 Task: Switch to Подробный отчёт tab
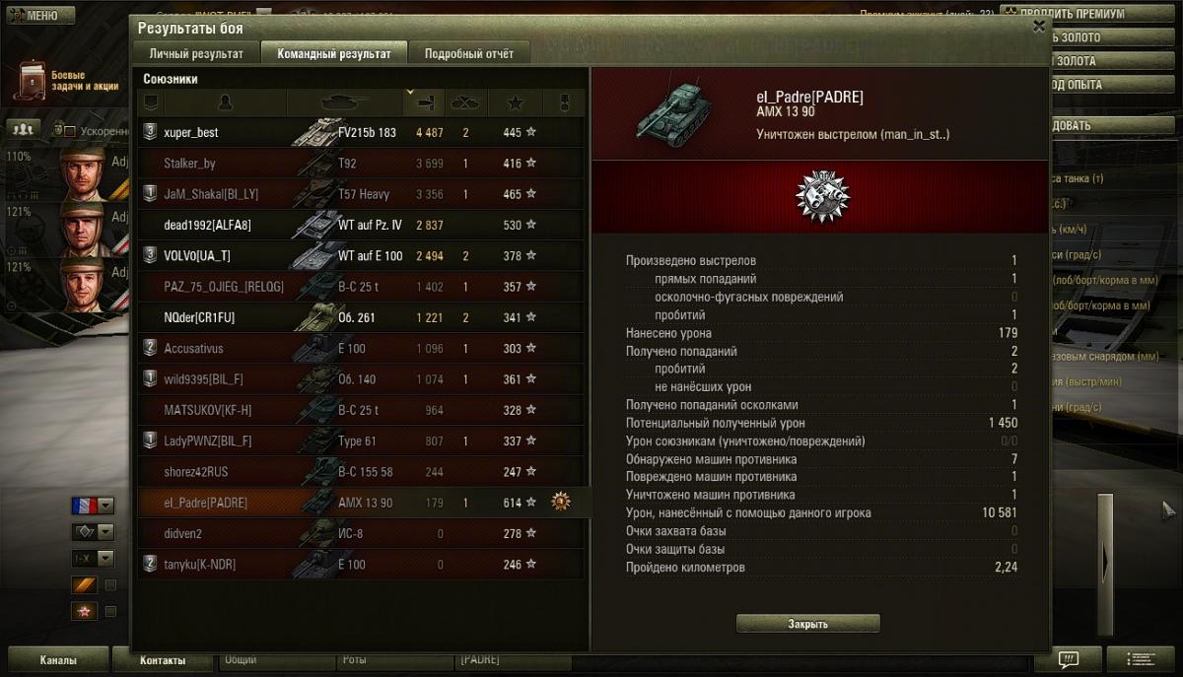468,54
